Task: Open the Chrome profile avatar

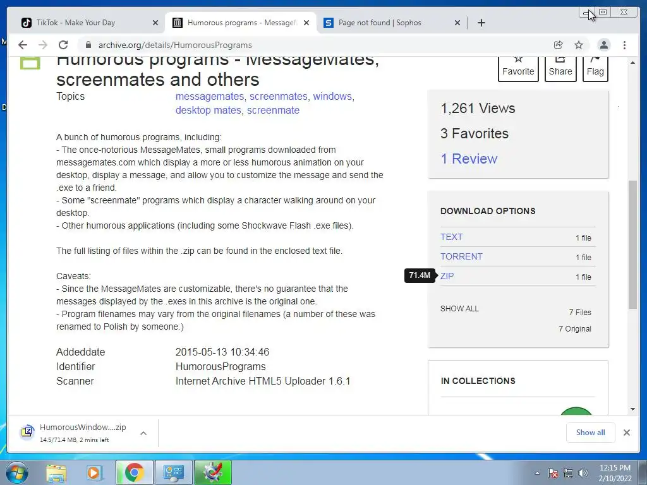Action: (x=603, y=45)
